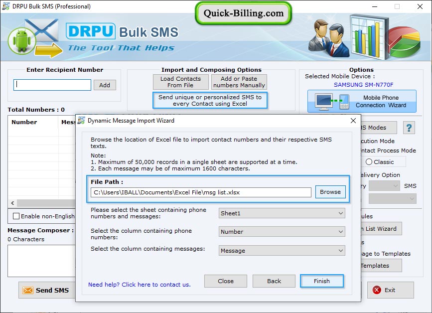
Task: Click the List Wizard button
Action: pyautogui.click(x=381, y=229)
